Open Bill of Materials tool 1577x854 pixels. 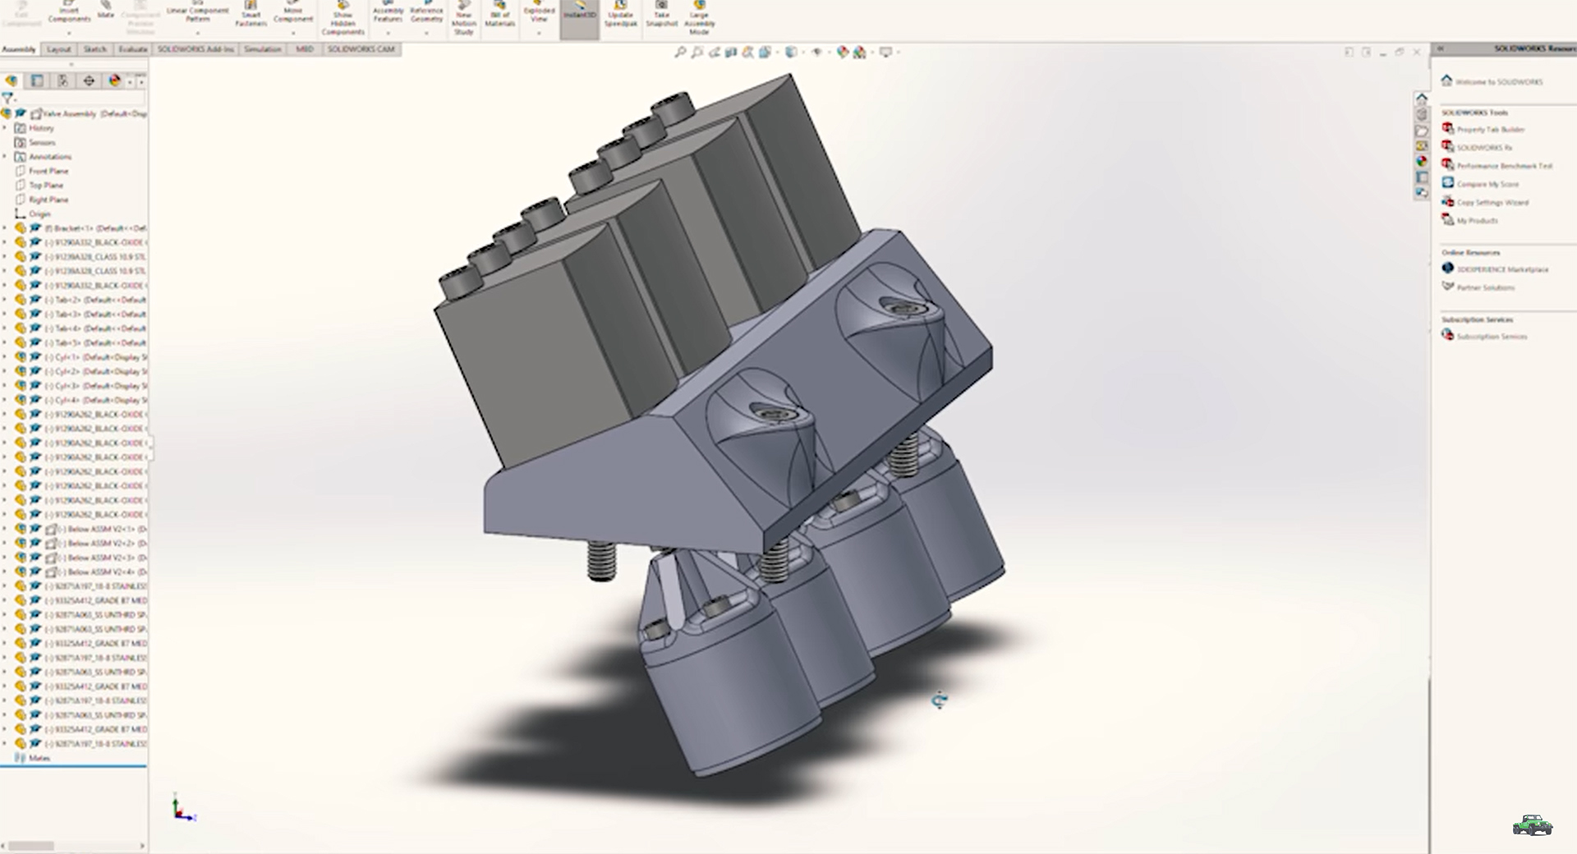pyautogui.click(x=499, y=16)
